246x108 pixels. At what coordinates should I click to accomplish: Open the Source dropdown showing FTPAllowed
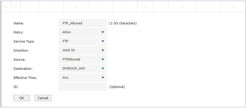pos(83,59)
